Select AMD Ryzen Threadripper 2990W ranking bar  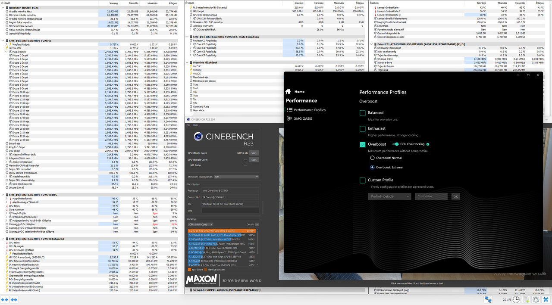point(222,235)
